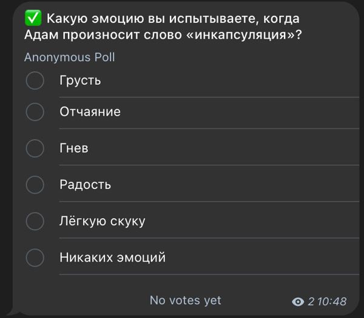Mark the radio circle beside Лёгкую скуку
This screenshot has width=364, height=318.
pos(35,221)
